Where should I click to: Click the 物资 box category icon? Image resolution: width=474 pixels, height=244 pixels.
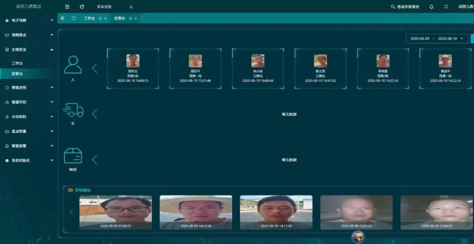click(73, 156)
